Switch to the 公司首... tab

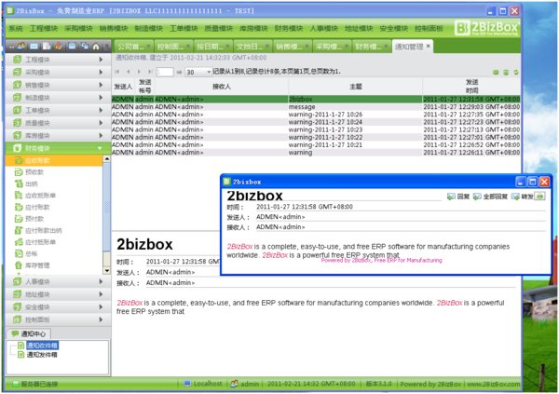coord(132,47)
